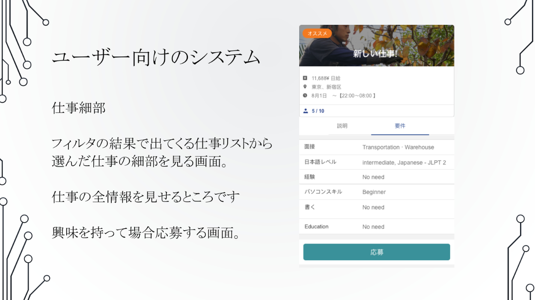Image resolution: width=535 pixels, height=300 pixels.
Task: Select the 面接 requirement row
Action: click(x=376, y=147)
